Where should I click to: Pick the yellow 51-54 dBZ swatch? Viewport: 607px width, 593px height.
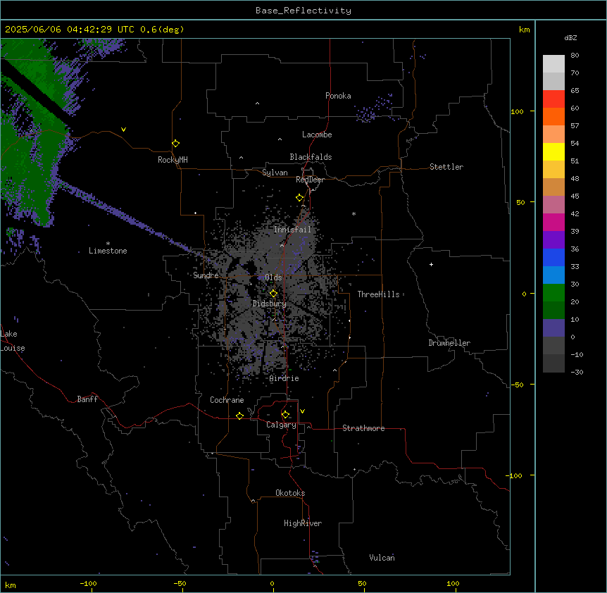coord(553,152)
